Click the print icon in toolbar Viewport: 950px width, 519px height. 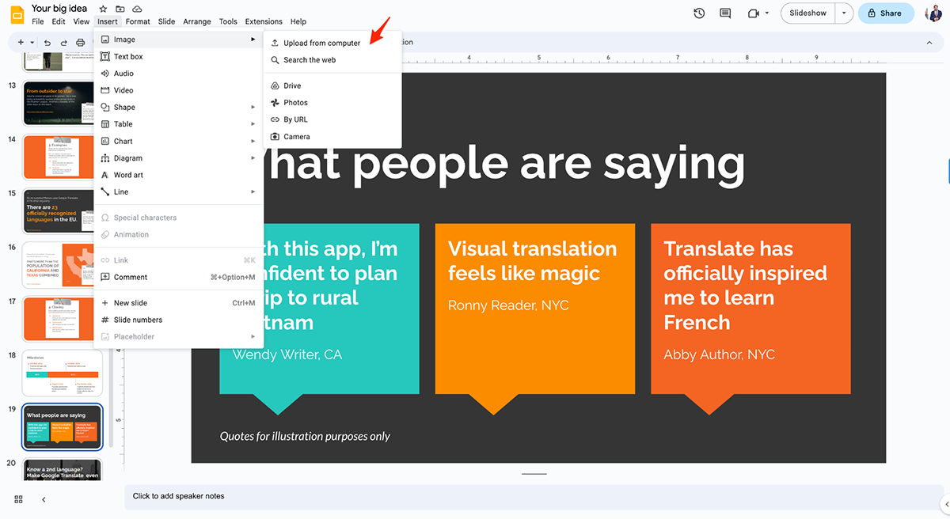point(80,43)
